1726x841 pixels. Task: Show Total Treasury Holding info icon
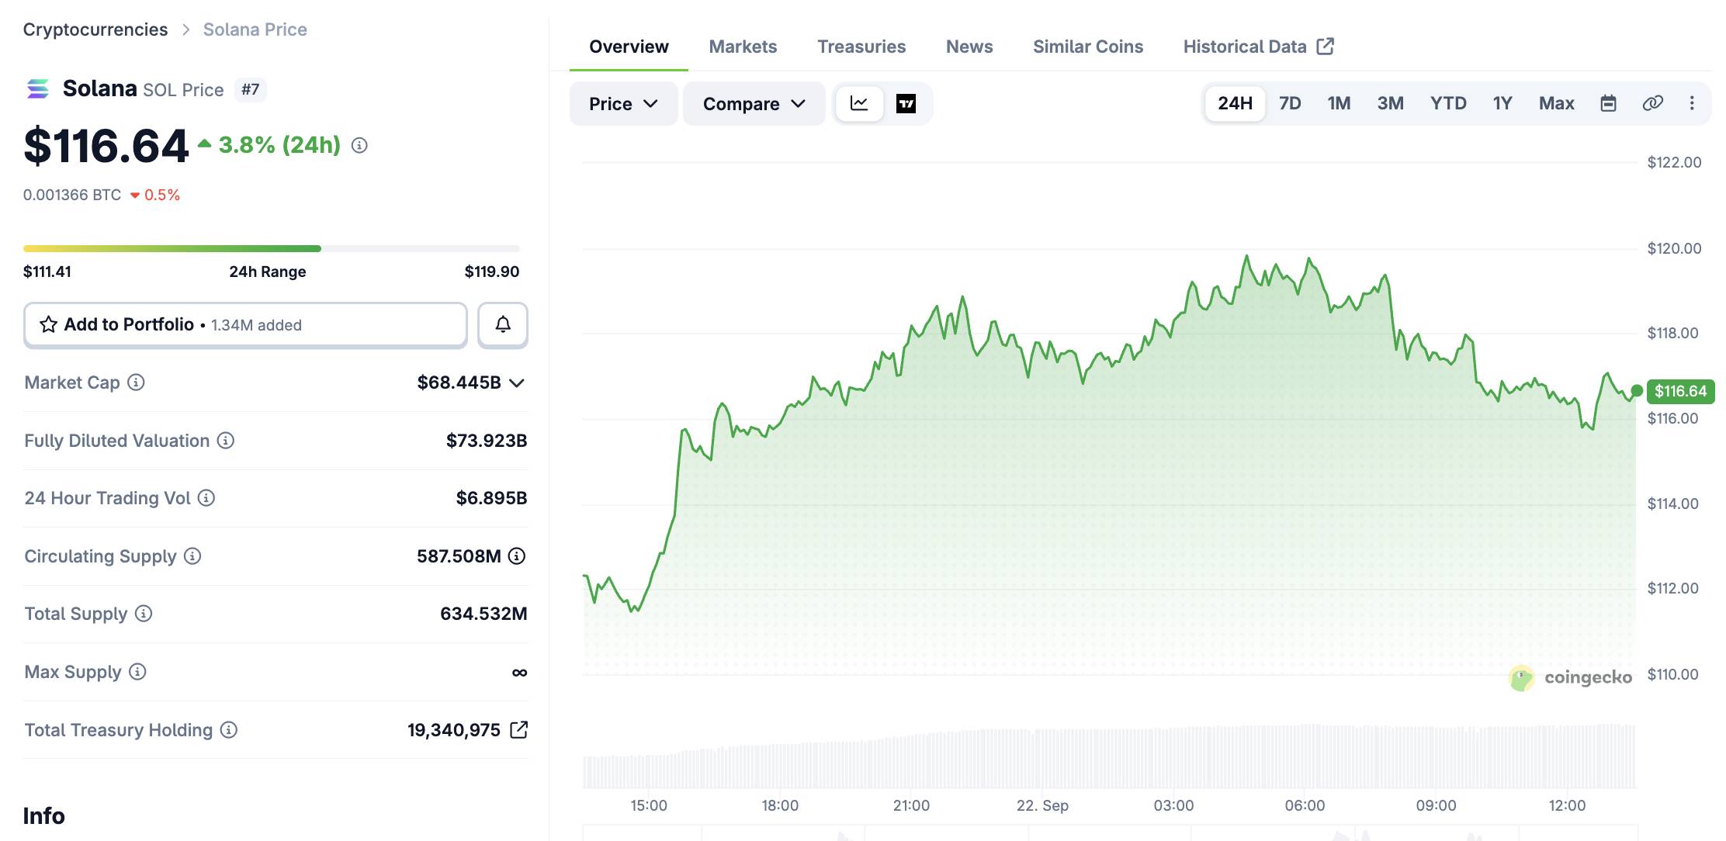pos(229,730)
